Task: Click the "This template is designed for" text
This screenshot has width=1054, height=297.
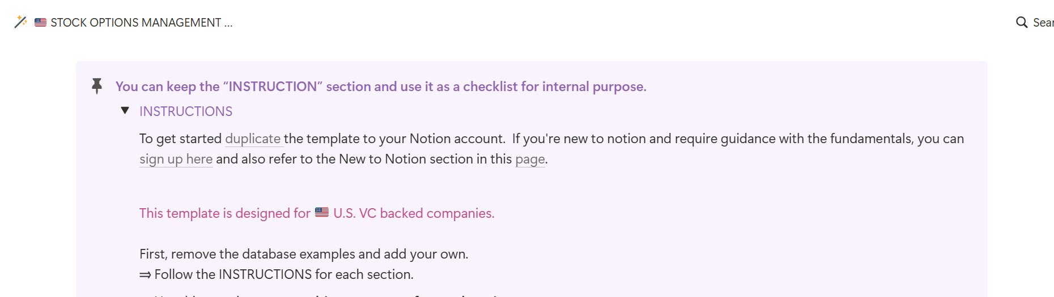Action: click(x=224, y=213)
